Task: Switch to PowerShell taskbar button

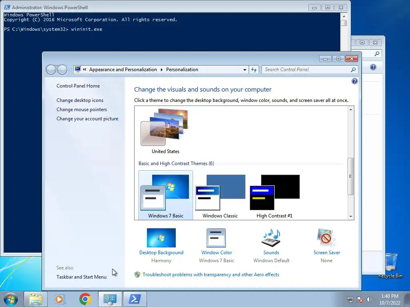Action: (x=135, y=299)
